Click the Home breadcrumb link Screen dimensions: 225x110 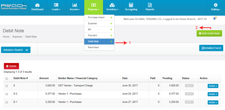point(6,37)
